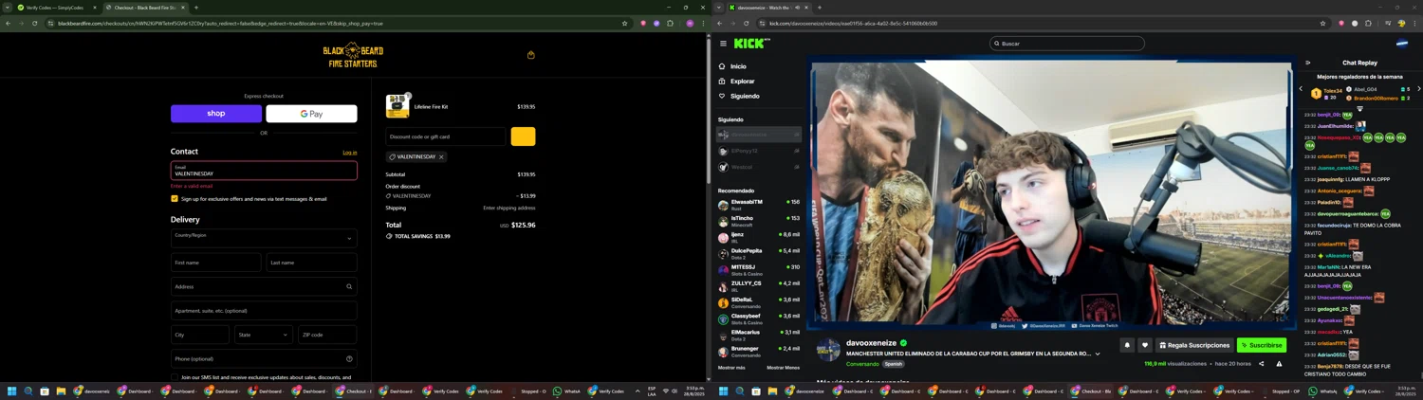
Task: Click the heart follow button for davooxeneize
Action: [x=1144, y=345]
